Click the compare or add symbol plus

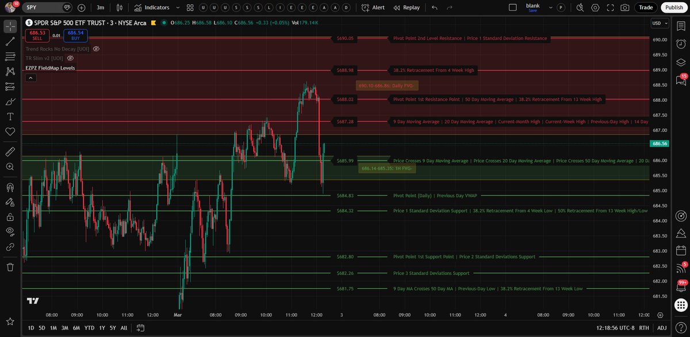81,7
